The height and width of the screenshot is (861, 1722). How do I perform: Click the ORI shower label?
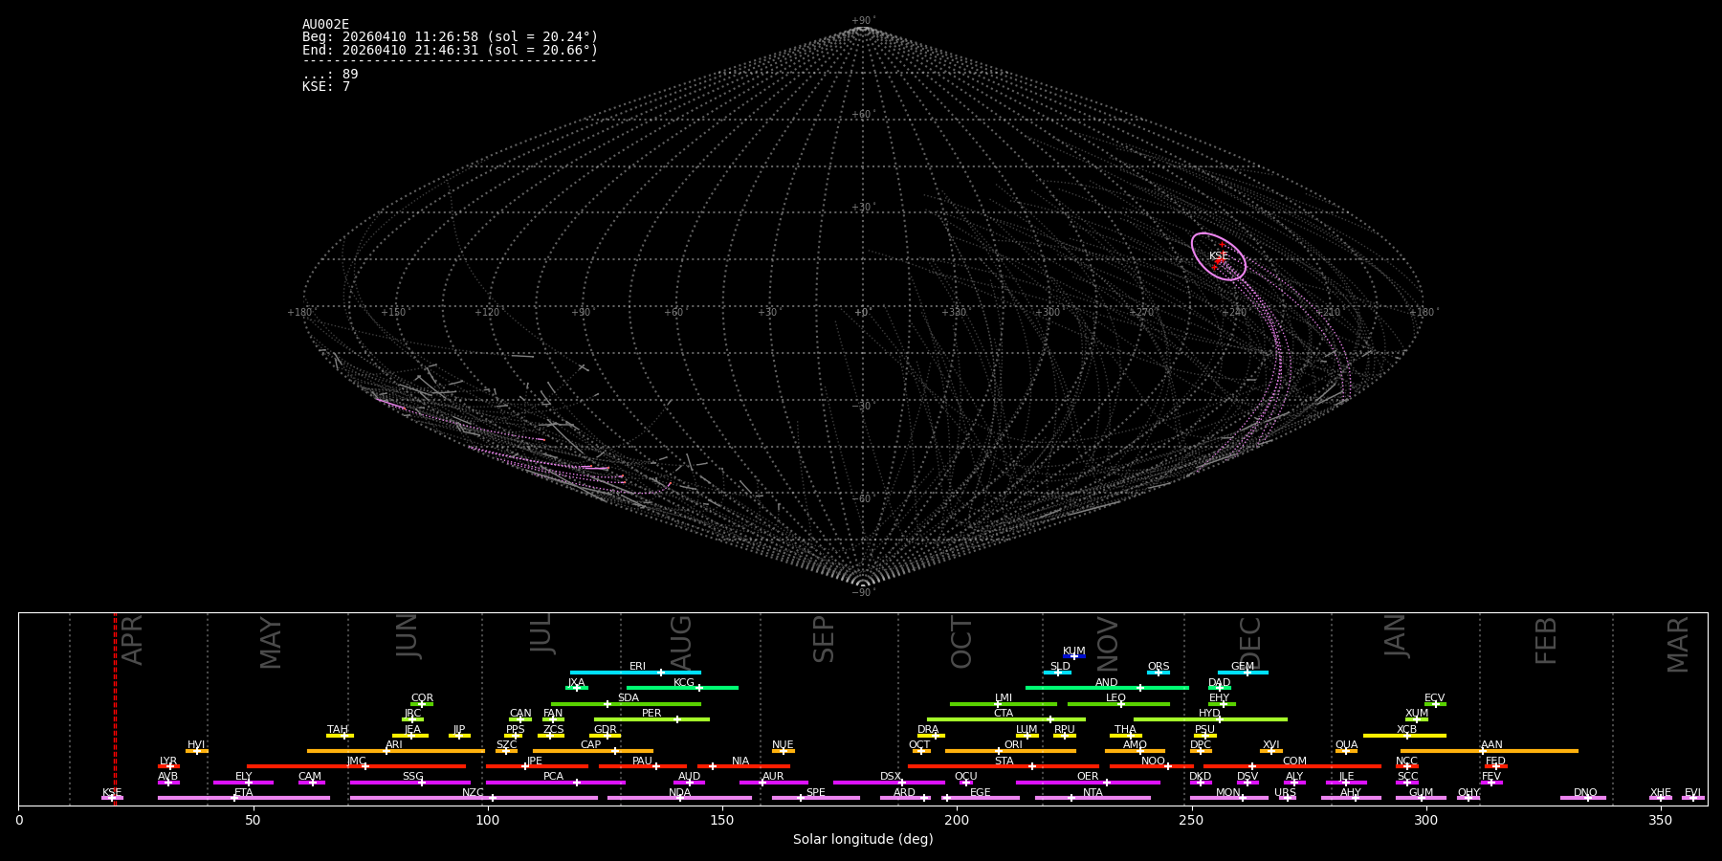point(1014,745)
